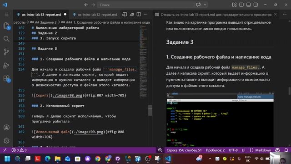Open Copilot status icon in status bar

277,150
